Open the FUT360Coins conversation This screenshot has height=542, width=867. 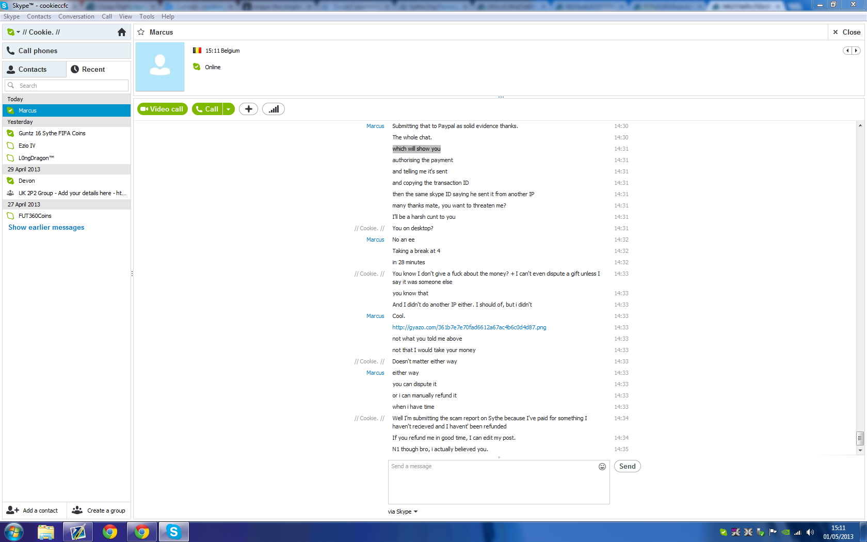(x=67, y=216)
